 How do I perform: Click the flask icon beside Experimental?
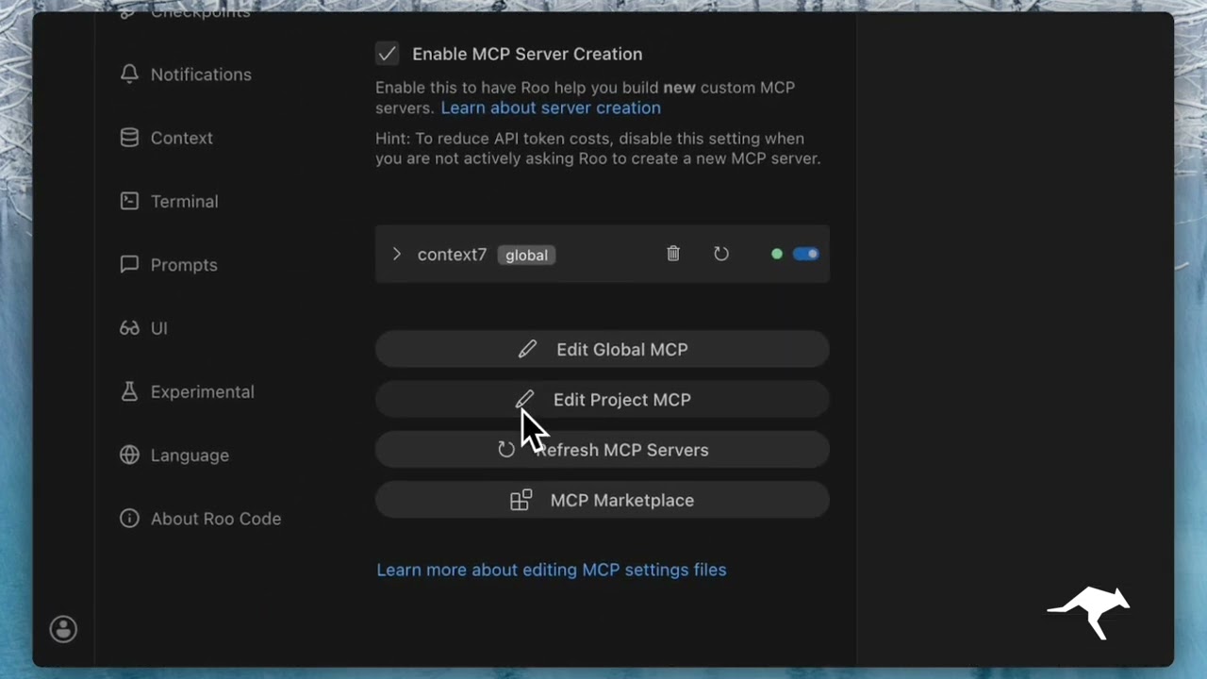click(130, 391)
